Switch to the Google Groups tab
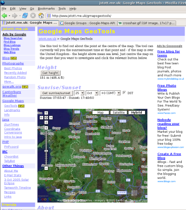The height and width of the screenshot is (210, 186). click(x=88, y=23)
